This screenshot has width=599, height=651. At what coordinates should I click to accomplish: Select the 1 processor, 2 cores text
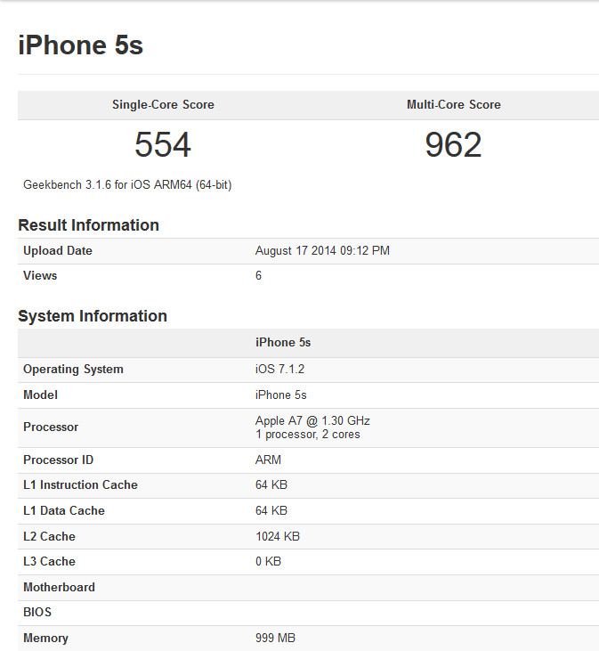click(x=308, y=435)
